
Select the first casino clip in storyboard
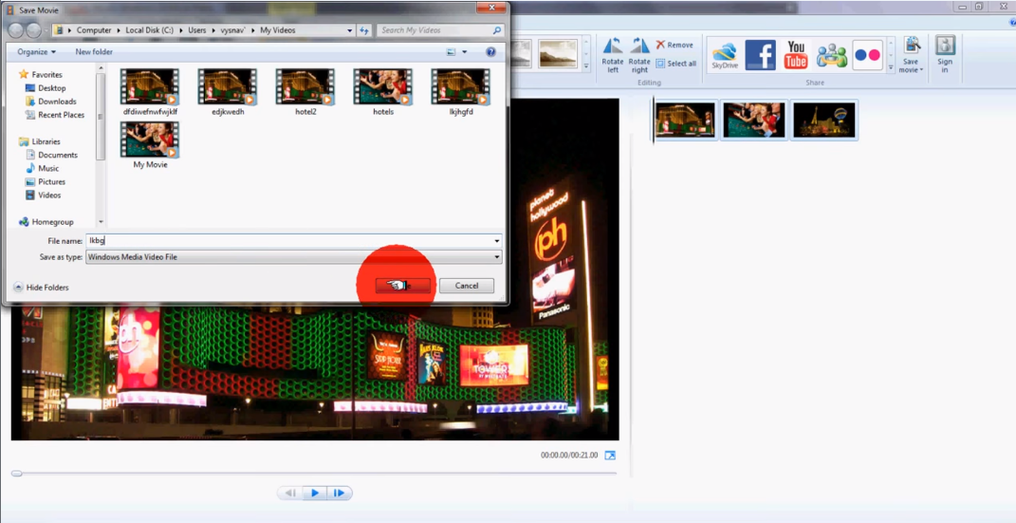686,120
